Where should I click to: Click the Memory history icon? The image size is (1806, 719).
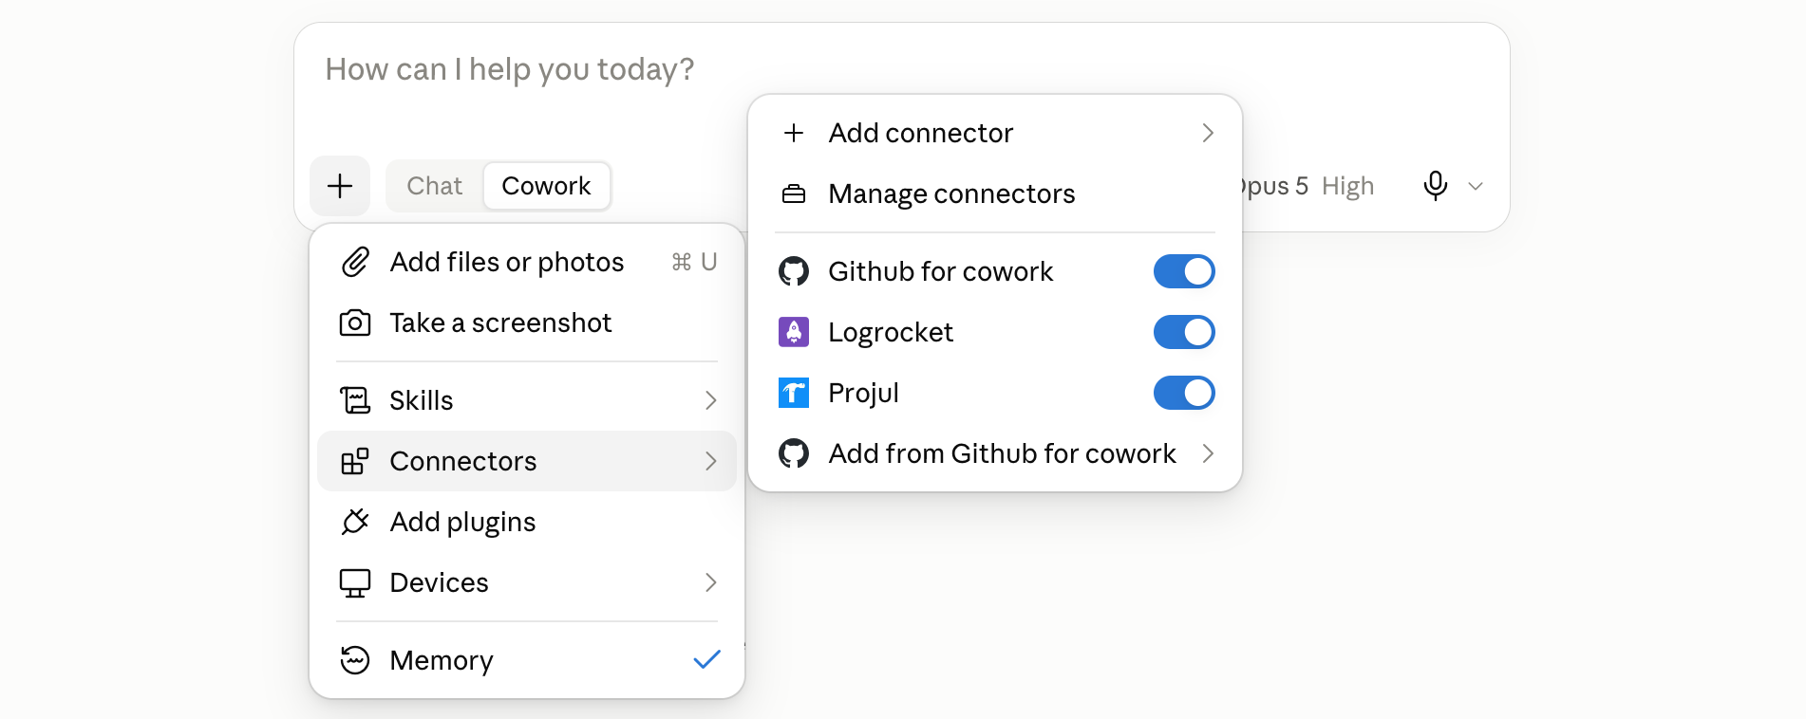[355, 660]
